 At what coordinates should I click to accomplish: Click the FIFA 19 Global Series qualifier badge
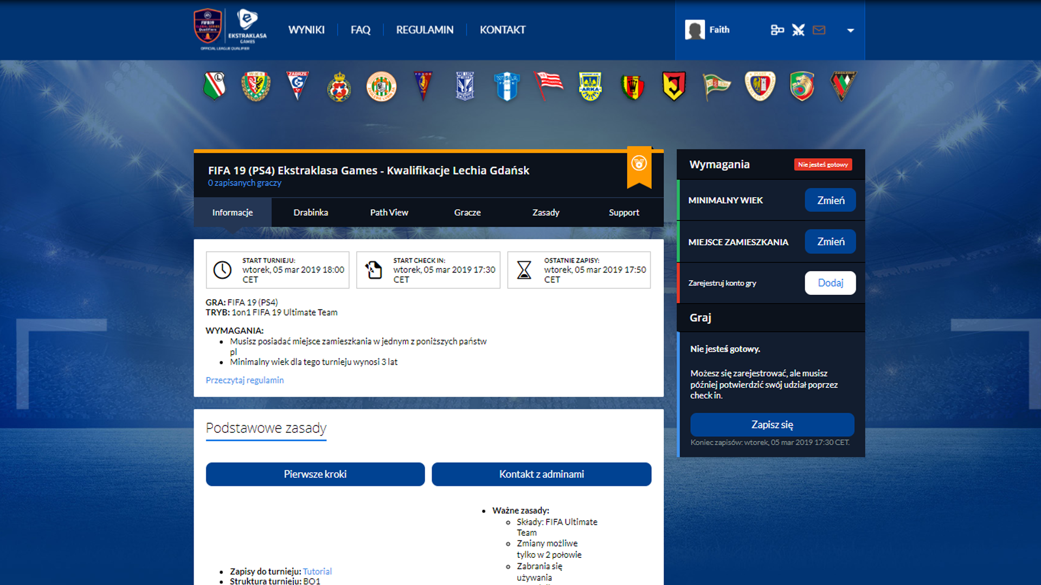click(208, 27)
